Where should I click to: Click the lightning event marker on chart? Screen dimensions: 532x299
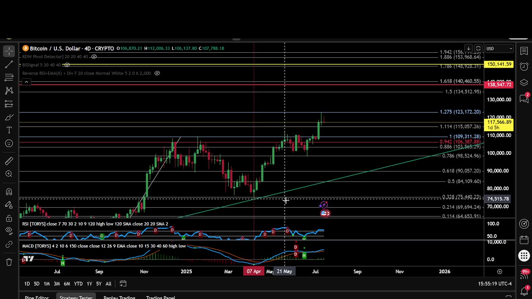point(324,205)
